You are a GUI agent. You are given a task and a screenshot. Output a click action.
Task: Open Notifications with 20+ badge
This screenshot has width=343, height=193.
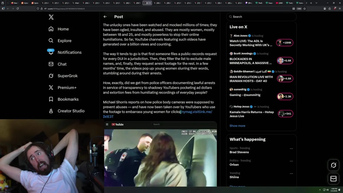65,52
